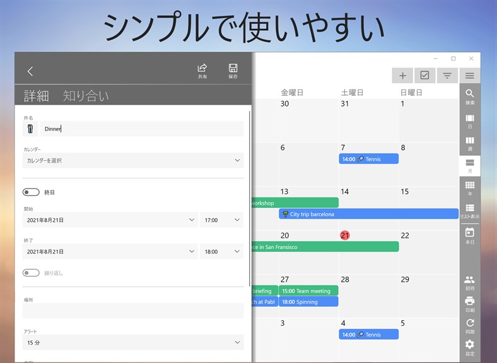The width and height of the screenshot is (497, 363).
Task: Open the alert 15 分 dropdown
Action: point(133,342)
